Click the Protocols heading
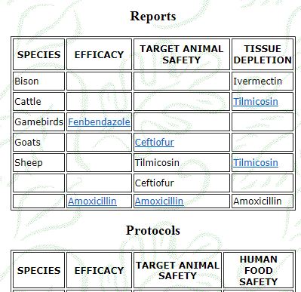This screenshot has width=301, height=292. point(153,230)
